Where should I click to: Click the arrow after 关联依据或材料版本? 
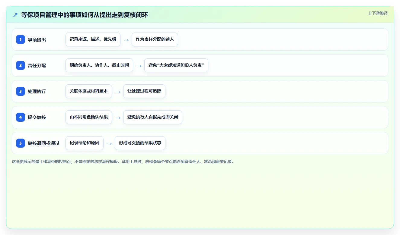[118, 92]
